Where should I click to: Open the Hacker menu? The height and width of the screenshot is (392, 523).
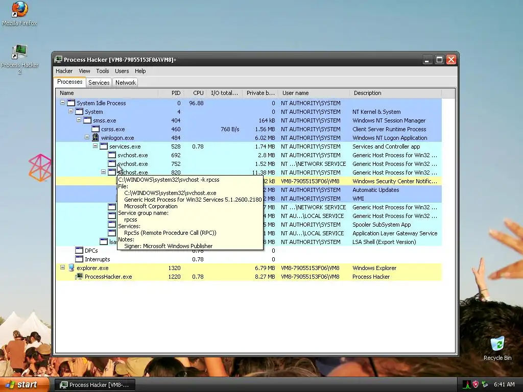pos(64,71)
